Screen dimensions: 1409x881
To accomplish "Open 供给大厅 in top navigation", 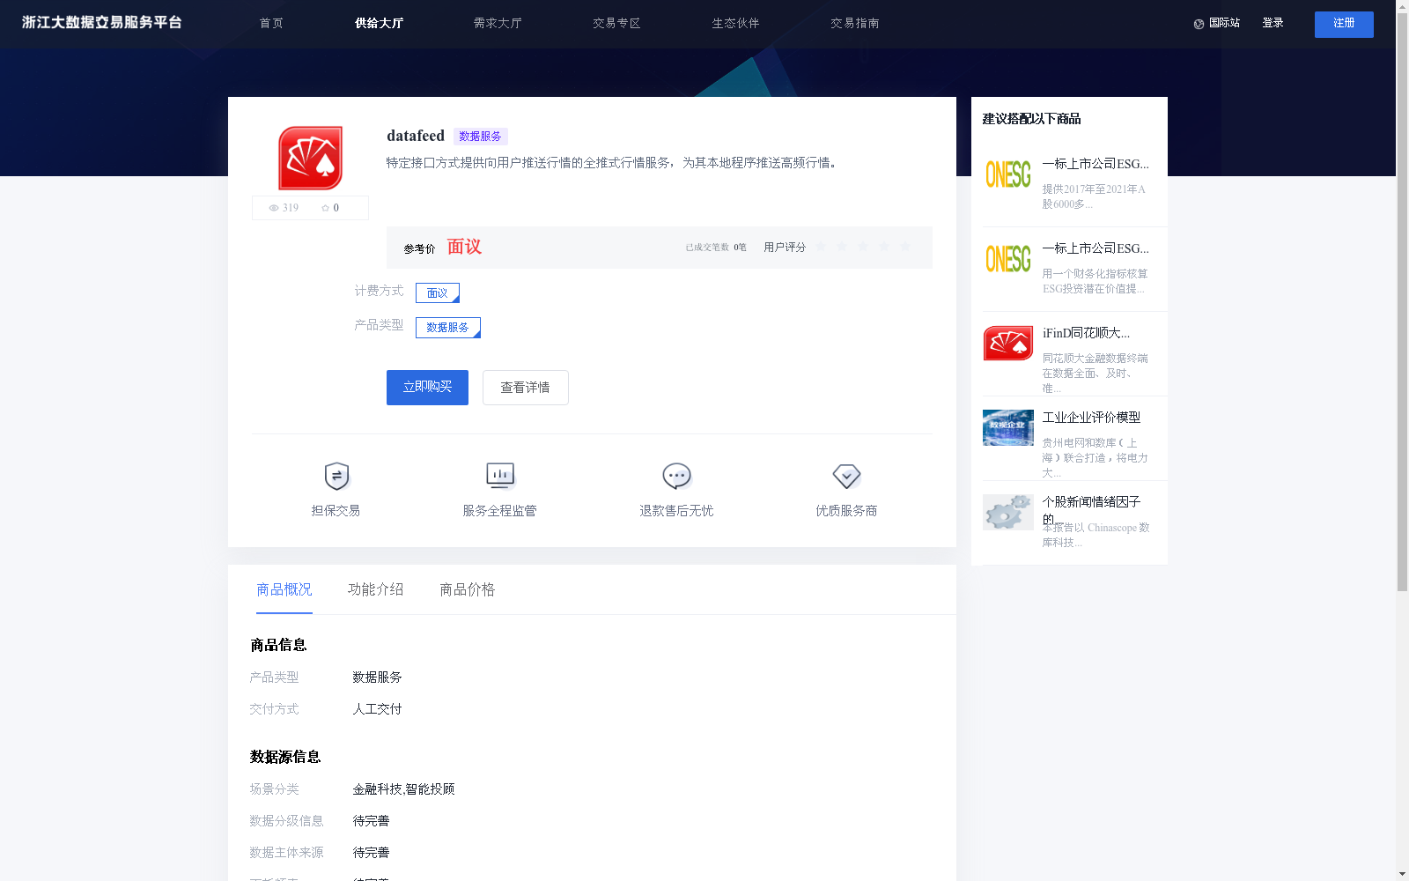I will click(x=379, y=24).
